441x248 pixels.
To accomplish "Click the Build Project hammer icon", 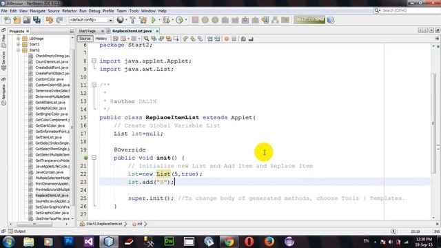I will click(x=132, y=20).
